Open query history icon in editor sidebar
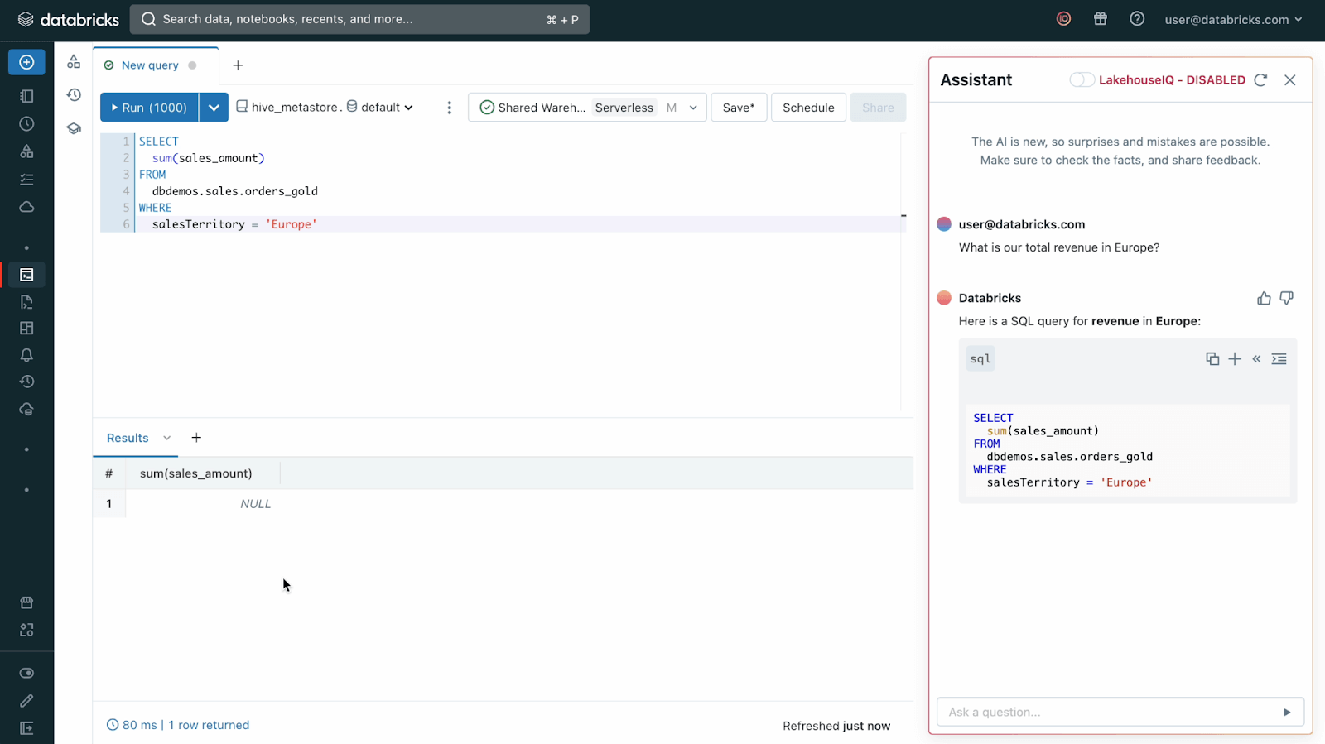The height and width of the screenshot is (744, 1325). [74, 95]
